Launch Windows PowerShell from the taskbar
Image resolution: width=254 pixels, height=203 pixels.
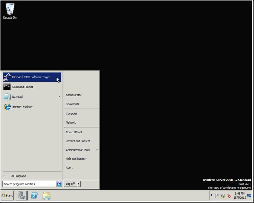coord(34,196)
